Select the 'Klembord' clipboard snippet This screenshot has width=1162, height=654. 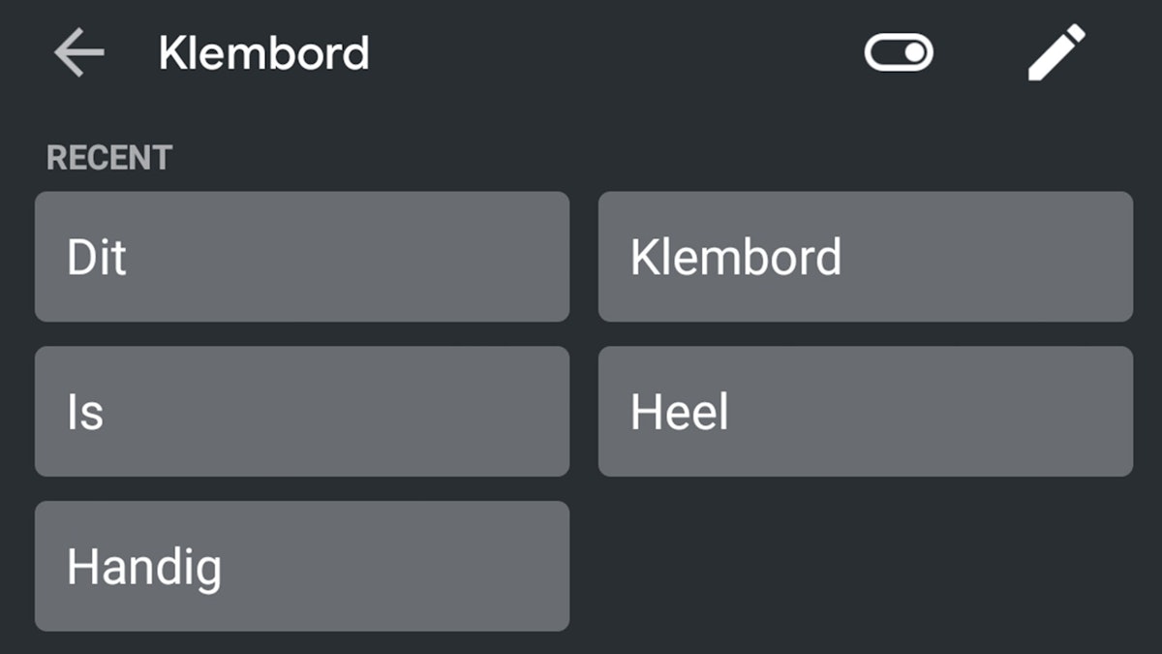click(867, 257)
